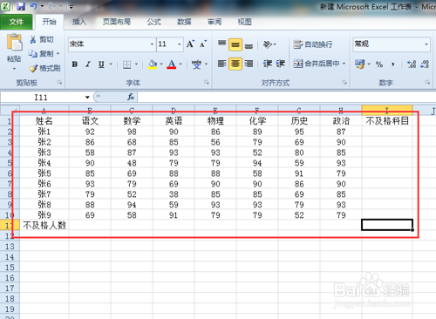This screenshot has width=436, height=319.
Task: Open the font color dropdown arrow
Action: (181, 64)
